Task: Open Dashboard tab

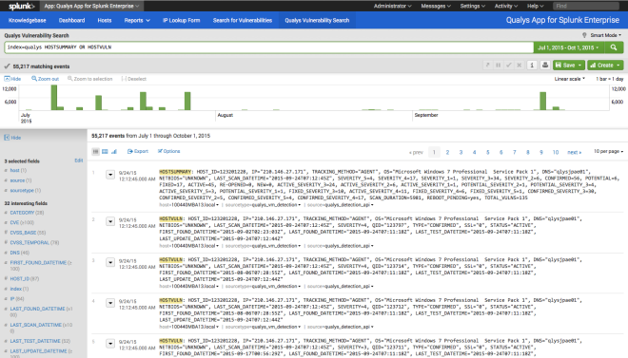Action: [71, 20]
